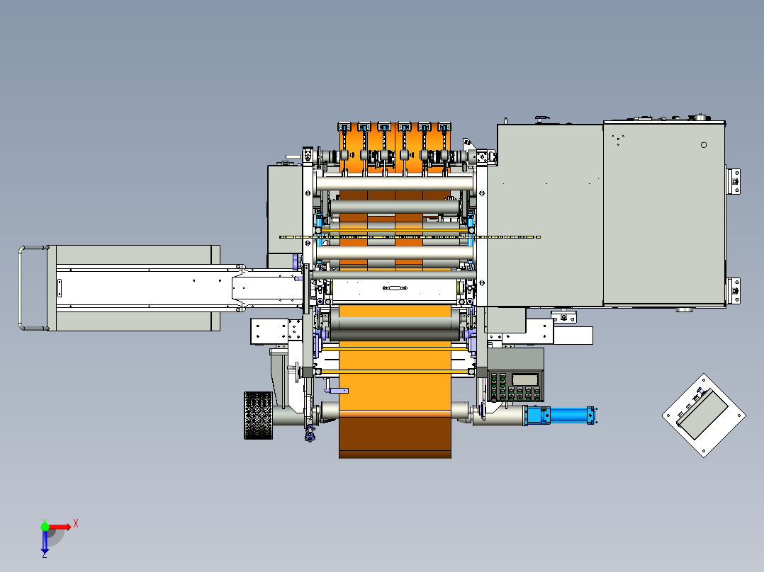Select the diamond-shaped mounting plate at far right

704,416
